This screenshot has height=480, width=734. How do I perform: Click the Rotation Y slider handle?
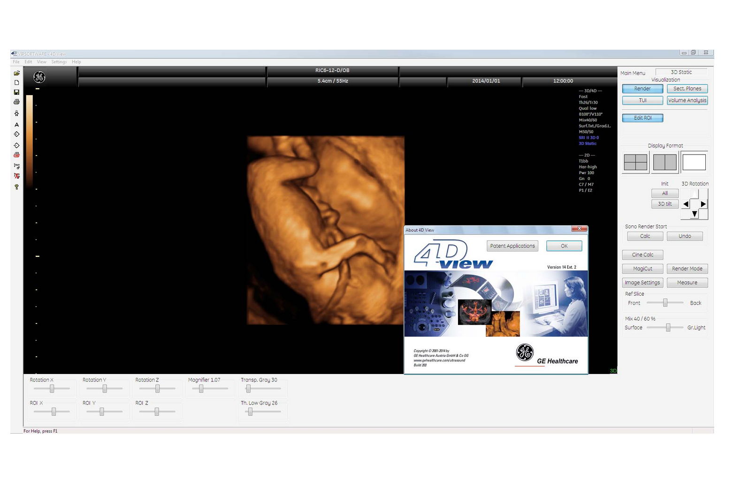click(x=105, y=389)
